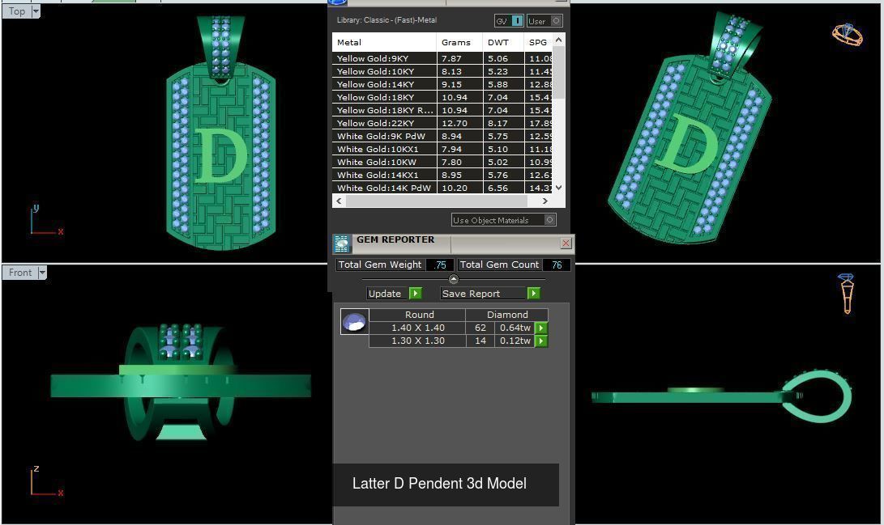
Task: Select the White Gold:14KX1 row
Action: pyautogui.click(x=442, y=175)
